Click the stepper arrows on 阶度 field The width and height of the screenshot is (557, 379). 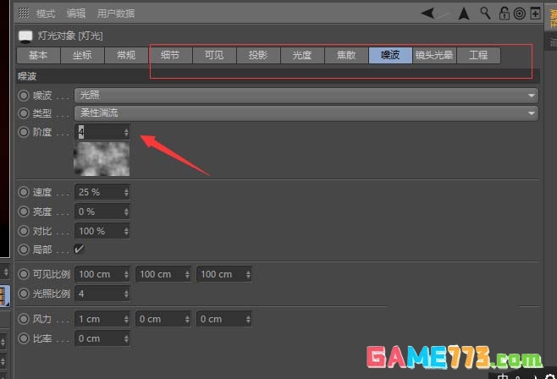pyautogui.click(x=126, y=132)
